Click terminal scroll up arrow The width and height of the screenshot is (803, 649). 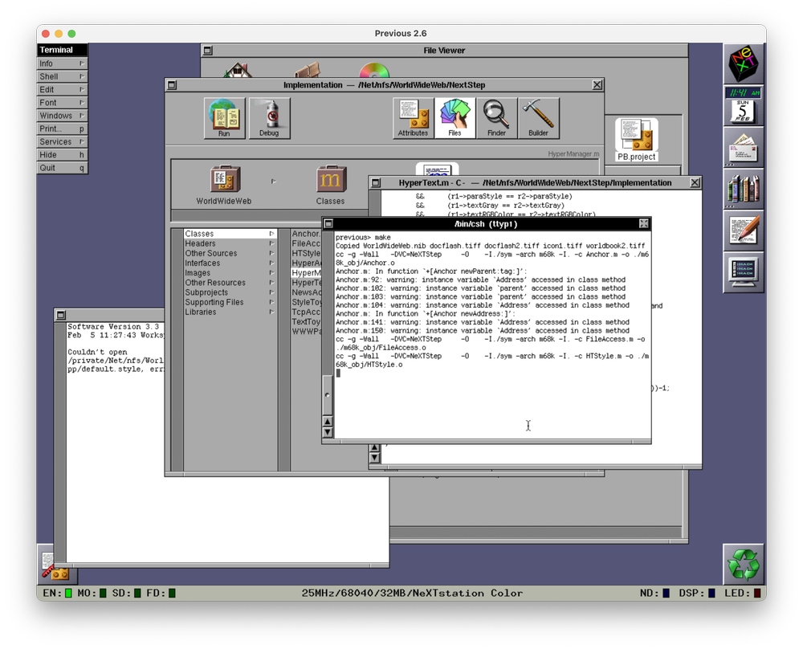328,422
